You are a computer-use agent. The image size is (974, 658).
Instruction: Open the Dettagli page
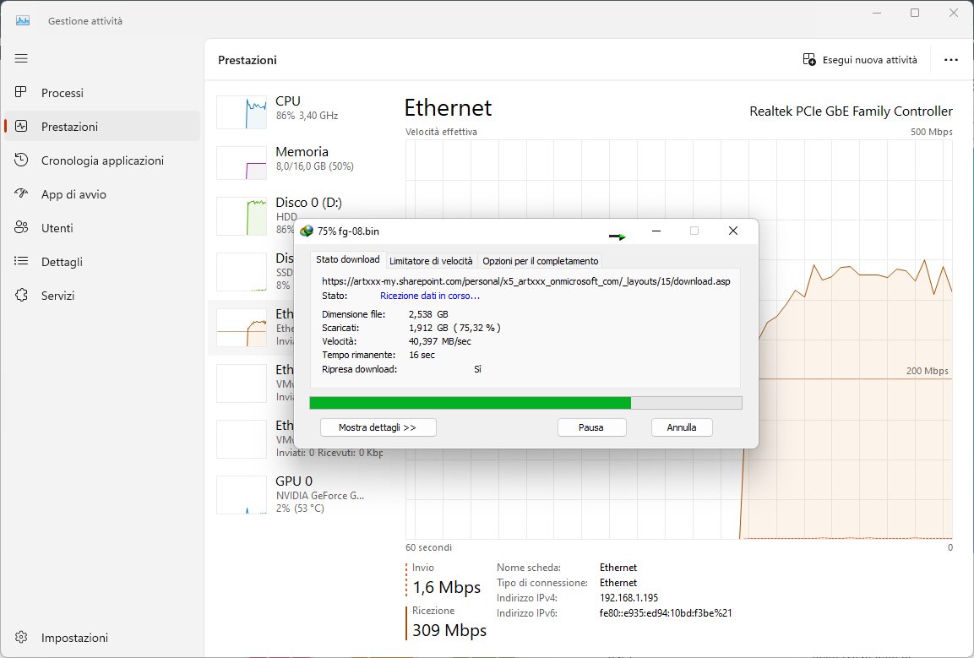point(62,262)
